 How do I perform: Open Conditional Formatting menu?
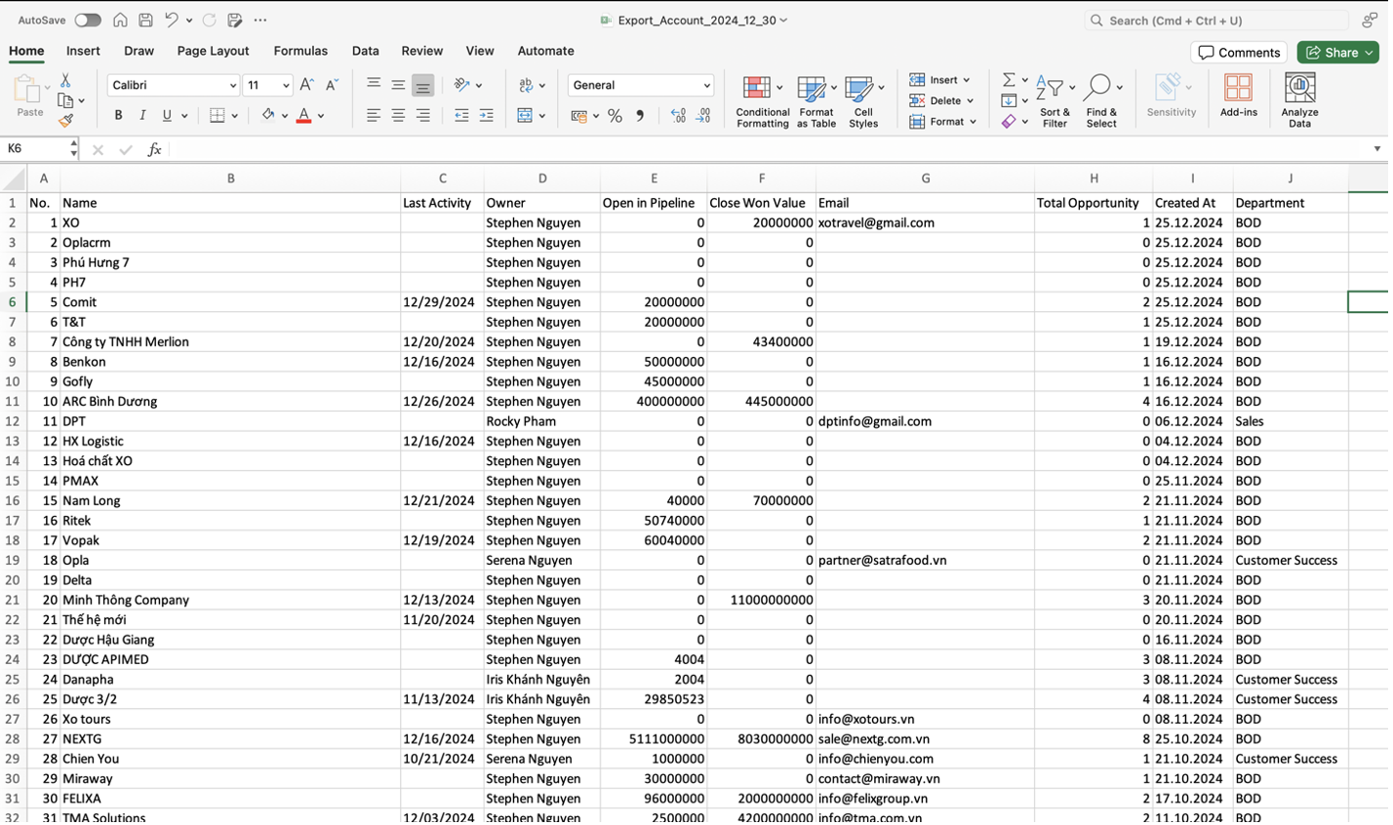[x=765, y=101]
